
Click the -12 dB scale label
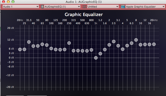pyautogui.click(x=10, y=75)
